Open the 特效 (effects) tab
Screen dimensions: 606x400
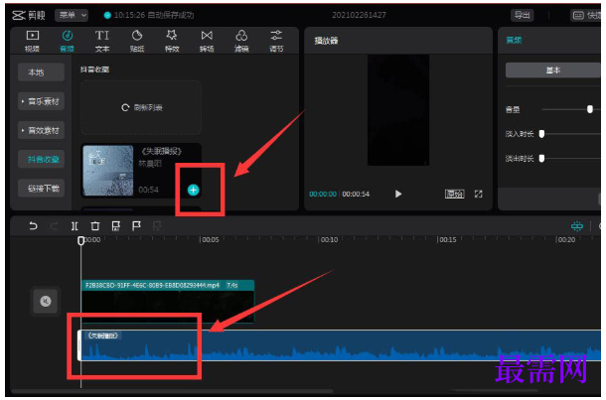[172, 42]
